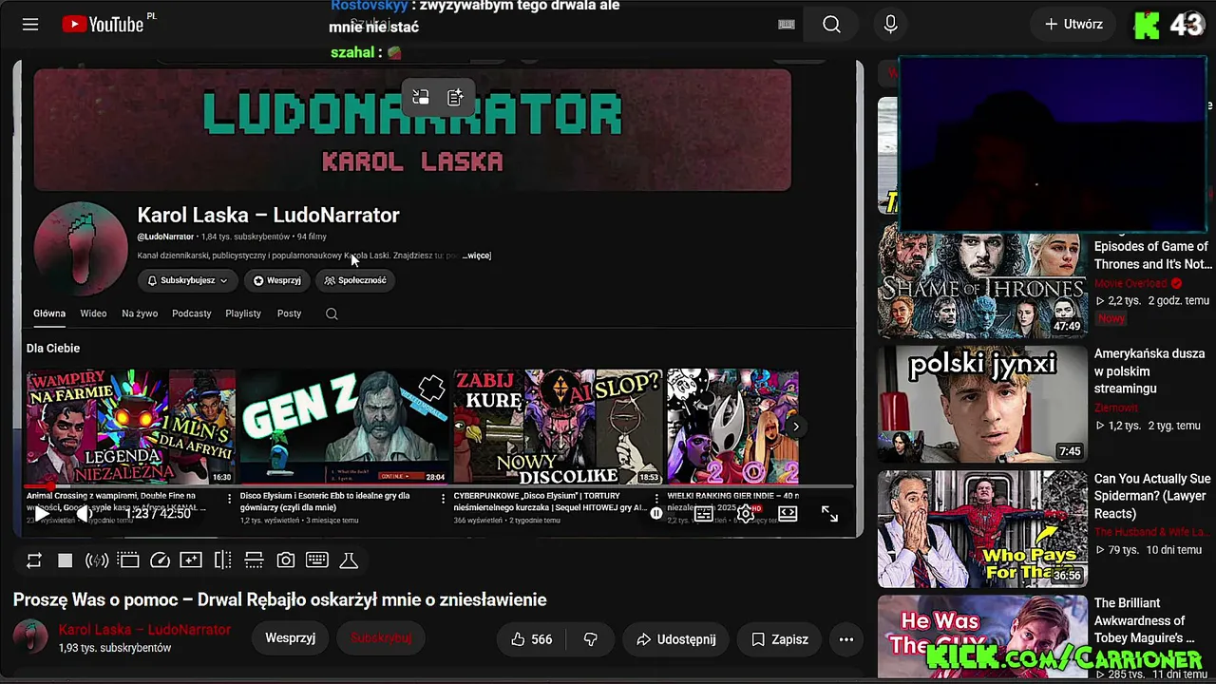The height and width of the screenshot is (684, 1216).
Task: Click the screen-with-sparkle icon below the player
Action: [191, 560]
